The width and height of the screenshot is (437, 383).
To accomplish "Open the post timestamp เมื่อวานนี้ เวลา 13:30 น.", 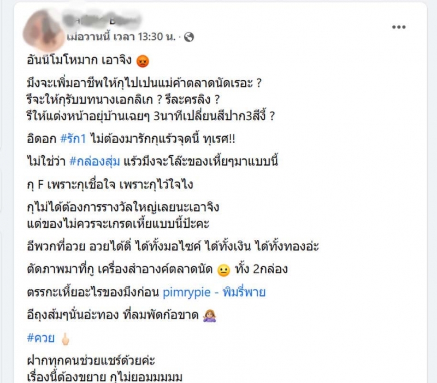I will pos(121,37).
